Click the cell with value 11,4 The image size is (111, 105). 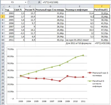click(x=80, y=13)
